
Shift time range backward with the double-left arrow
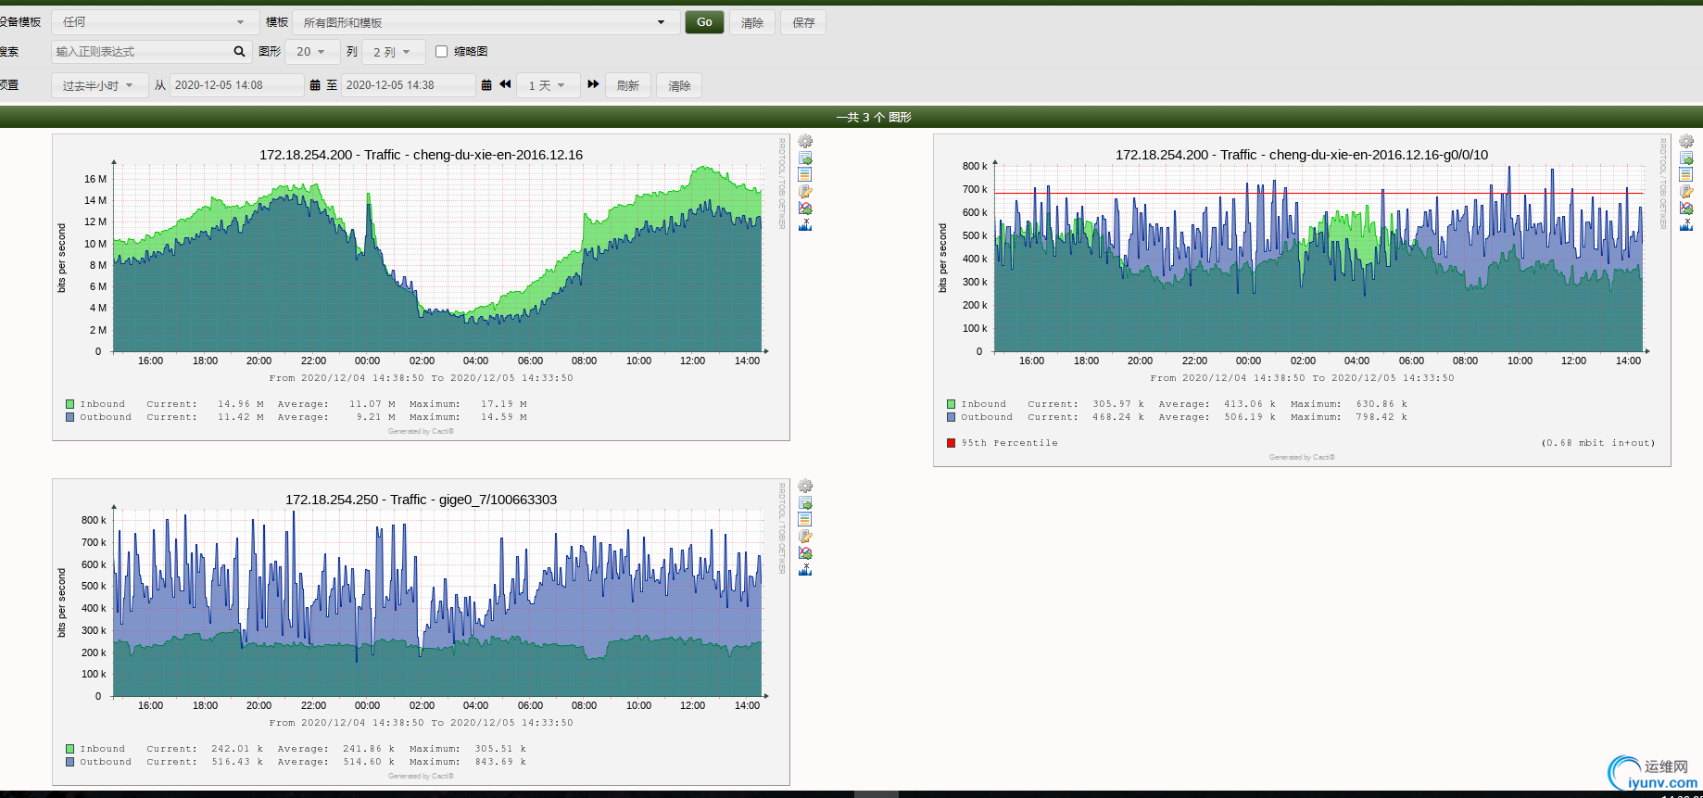[505, 84]
